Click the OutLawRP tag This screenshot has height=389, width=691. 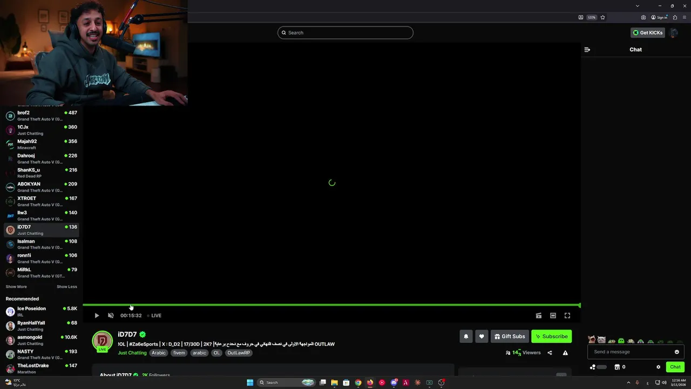pos(239,353)
